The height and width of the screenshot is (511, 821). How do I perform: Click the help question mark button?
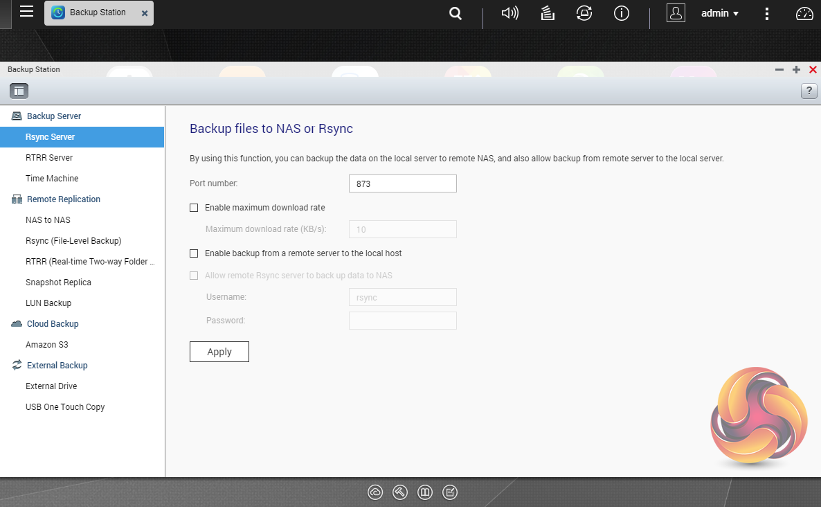click(x=809, y=91)
